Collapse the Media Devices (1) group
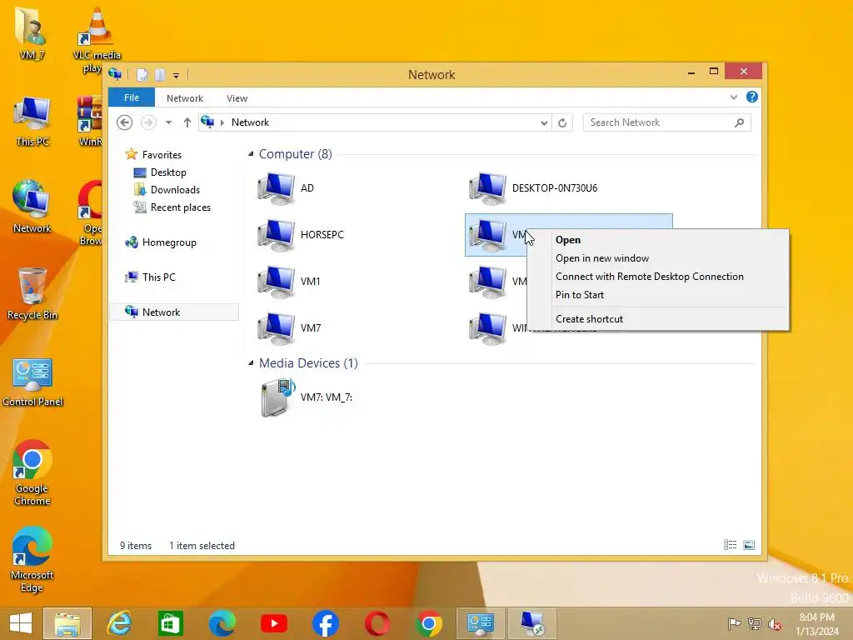853x640 pixels. point(251,363)
